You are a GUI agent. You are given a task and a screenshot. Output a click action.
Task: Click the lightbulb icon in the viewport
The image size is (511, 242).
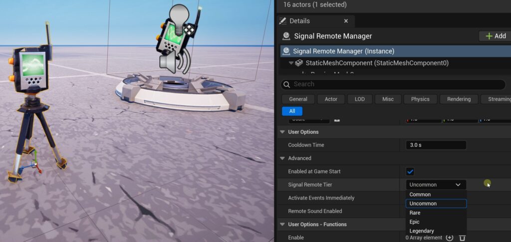click(179, 14)
